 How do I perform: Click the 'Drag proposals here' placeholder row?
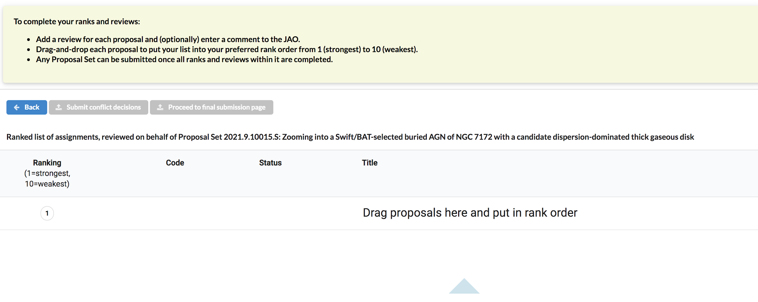(x=470, y=213)
